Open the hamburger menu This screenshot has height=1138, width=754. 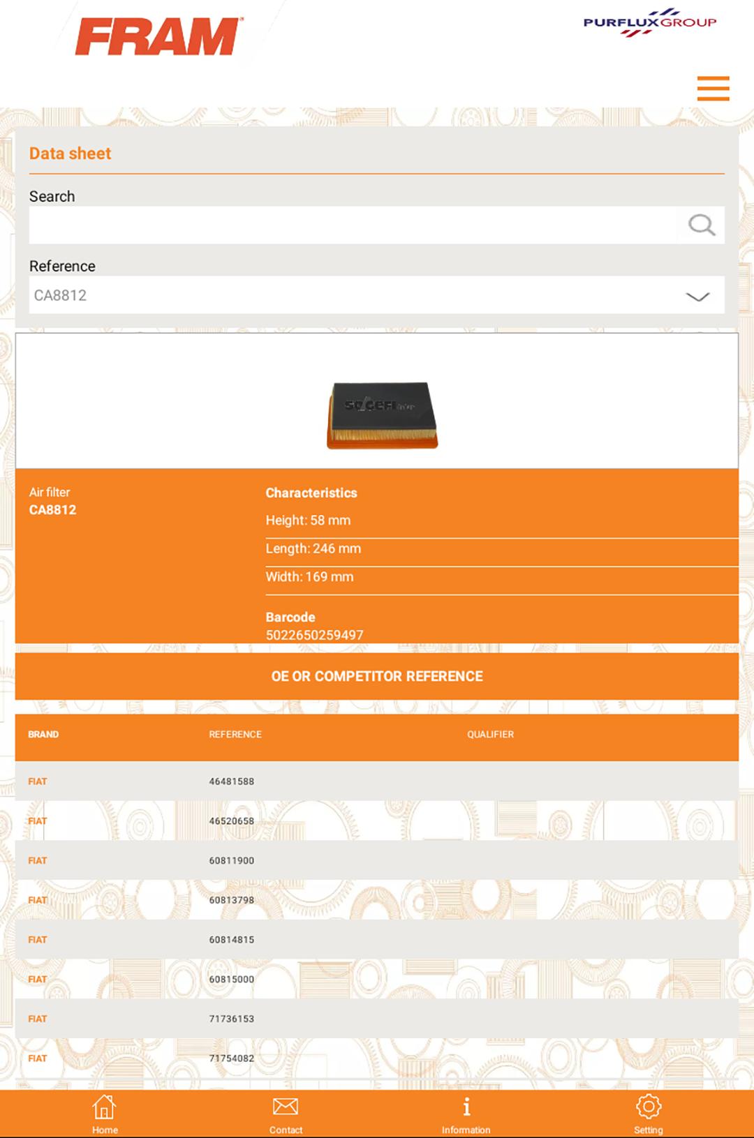click(x=713, y=89)
